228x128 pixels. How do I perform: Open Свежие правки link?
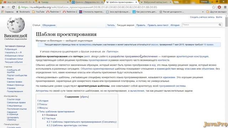point(14,82)
